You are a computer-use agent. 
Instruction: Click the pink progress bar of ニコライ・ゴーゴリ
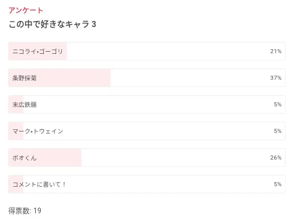(37, 51)
